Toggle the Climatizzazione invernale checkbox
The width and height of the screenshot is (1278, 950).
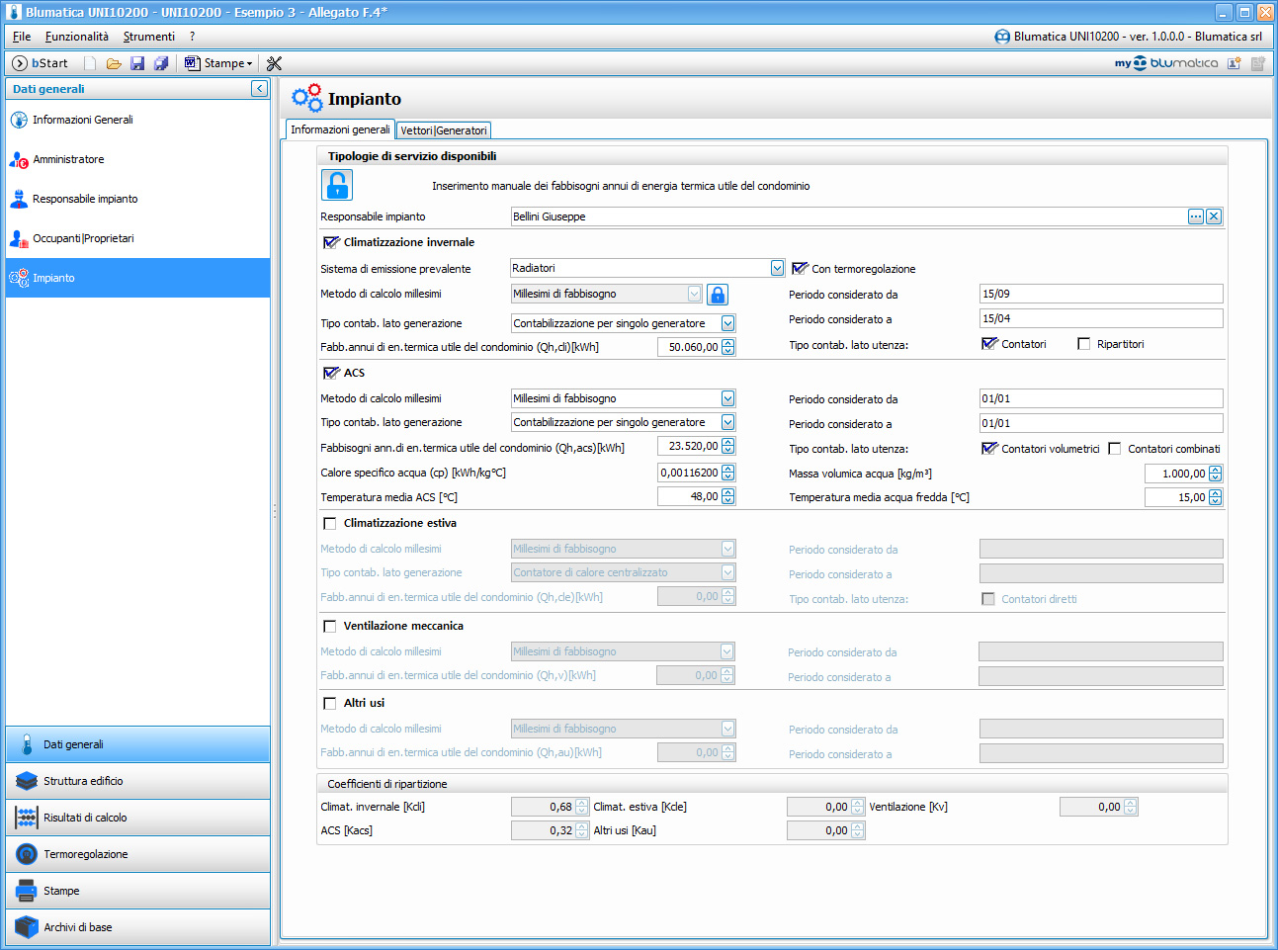coord(330,242)
